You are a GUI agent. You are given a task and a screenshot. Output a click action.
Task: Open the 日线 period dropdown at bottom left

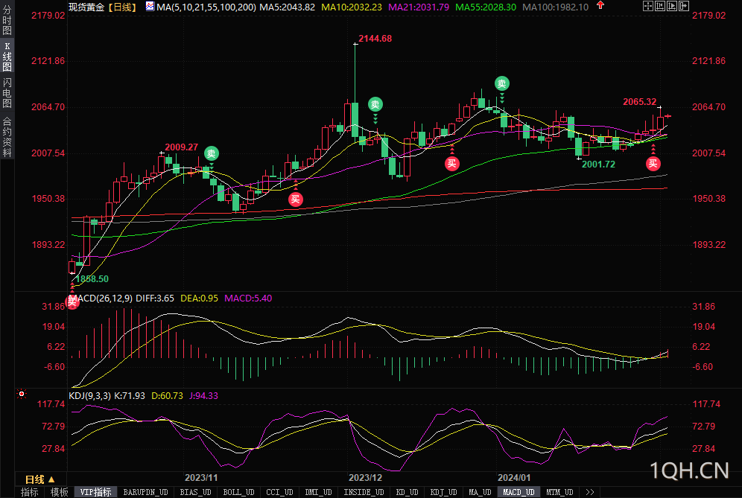point(39,479)
